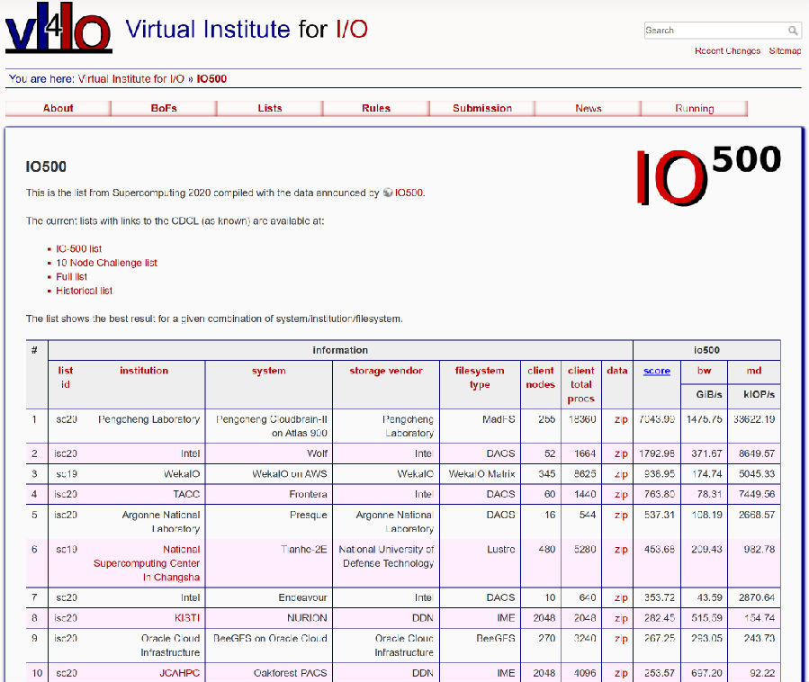Open the 10 Node Challenge list link
Viewport: 809px width, 682px height.
pyautogui.click(x=107, y=263)
